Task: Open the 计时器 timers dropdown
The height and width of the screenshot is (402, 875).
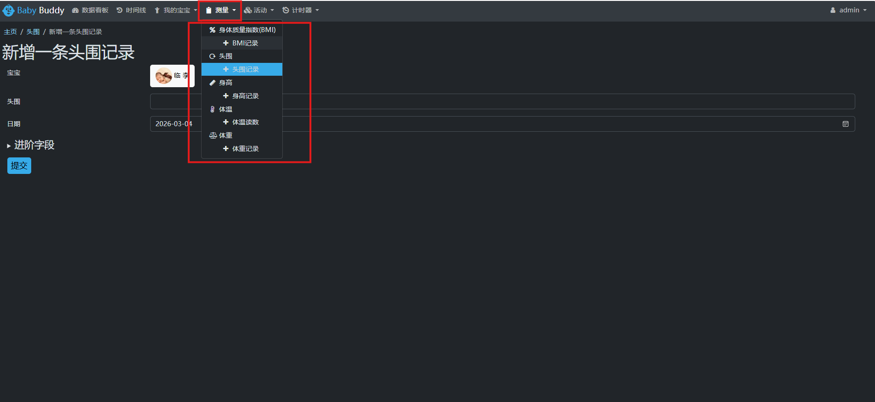Action: click(x=301, y=10)
